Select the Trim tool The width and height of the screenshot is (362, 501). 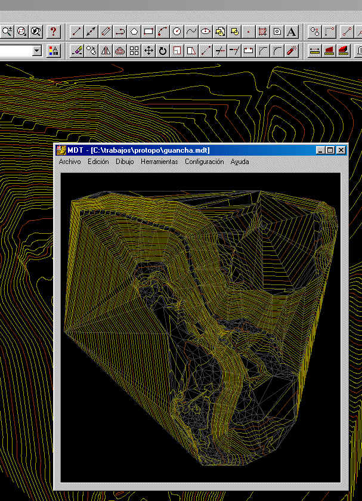[220, 51]
